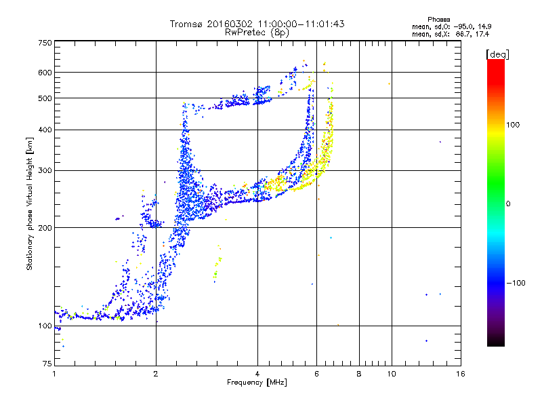Click the '[deg]' colorbar unit label
Screen dimensions: 542x407
coord(497,54)
